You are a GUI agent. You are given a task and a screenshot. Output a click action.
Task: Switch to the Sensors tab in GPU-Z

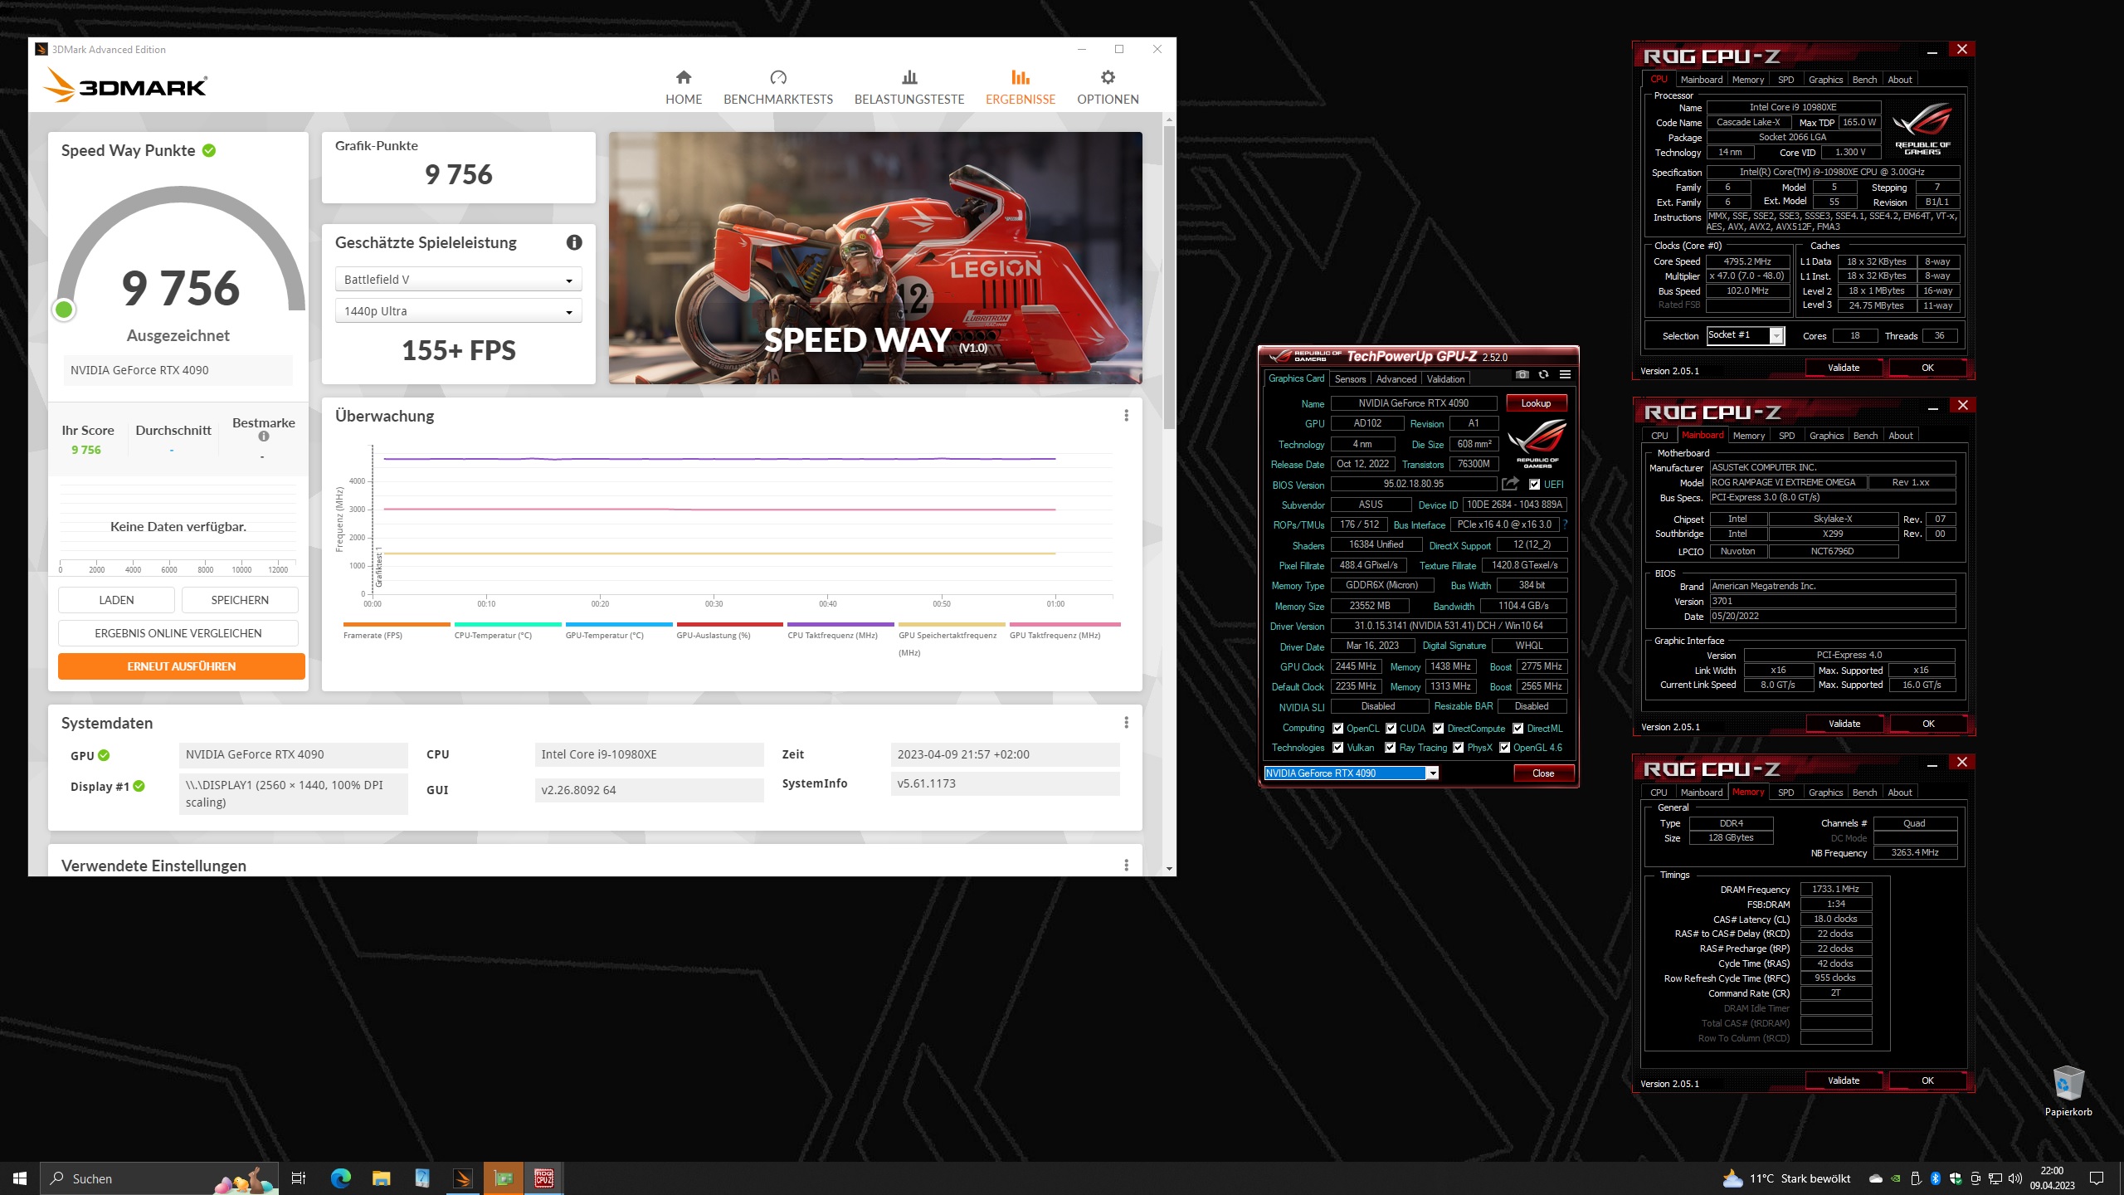coord(1350,379)
